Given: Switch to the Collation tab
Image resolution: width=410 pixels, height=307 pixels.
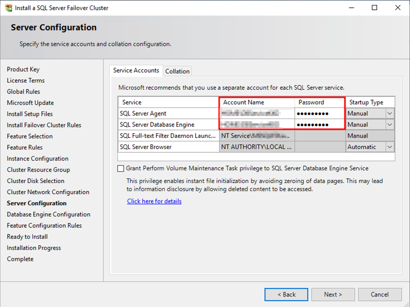Looking at the screenshot, I should (x=177, y=71).
